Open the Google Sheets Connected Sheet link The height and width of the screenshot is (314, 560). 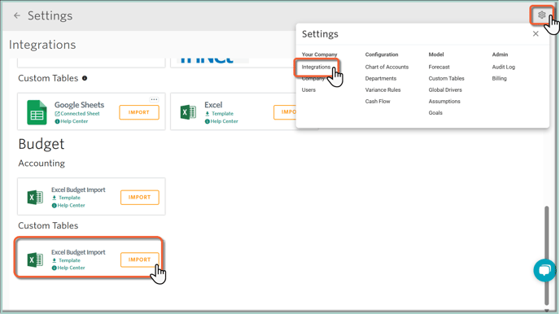[77, 113]
